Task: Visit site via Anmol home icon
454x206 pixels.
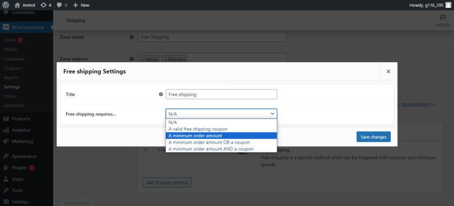Action: 17,5
